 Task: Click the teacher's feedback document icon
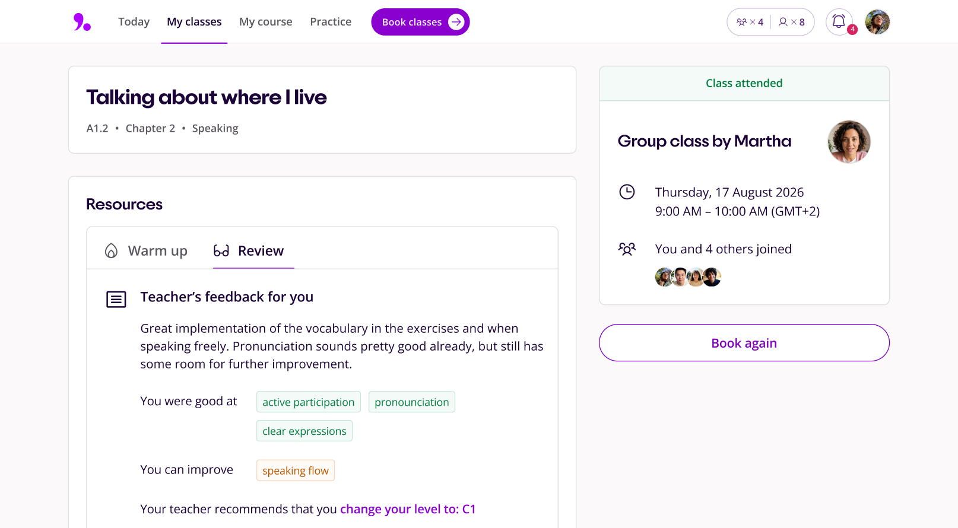pyautogui.click(x=116, y=300)
